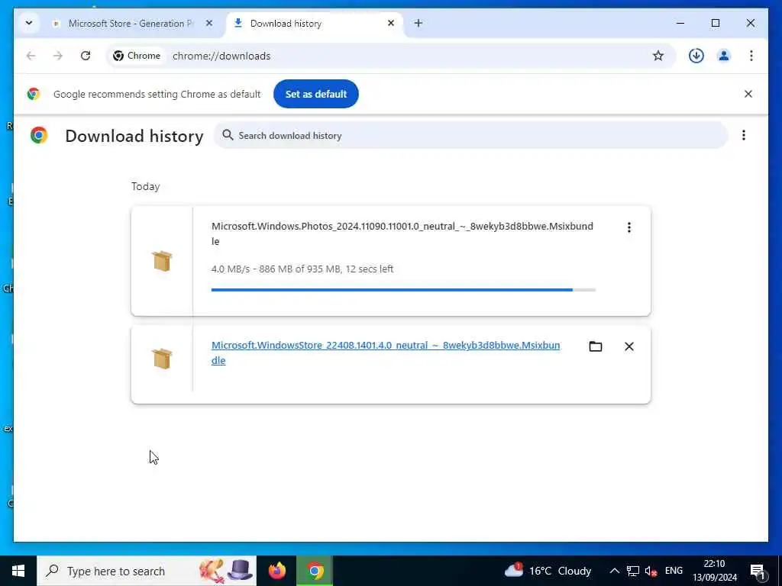
Task: Open Firefox from the taskbar
Action: (276, 571)
